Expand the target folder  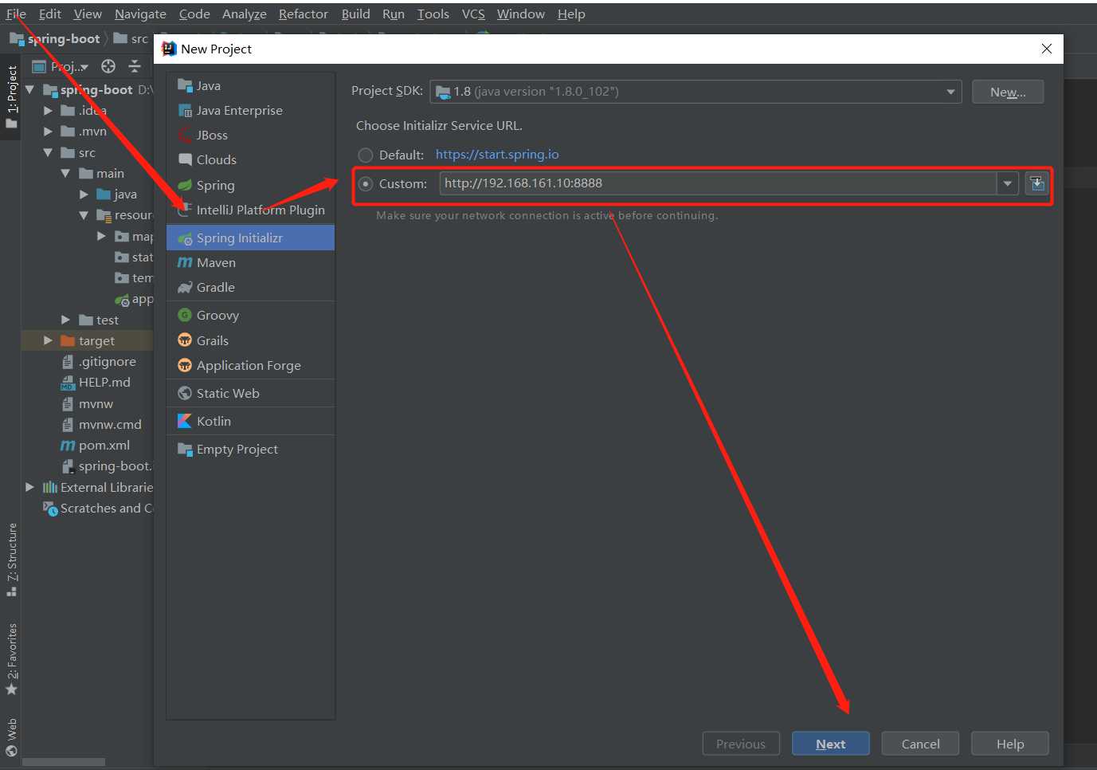48,340
